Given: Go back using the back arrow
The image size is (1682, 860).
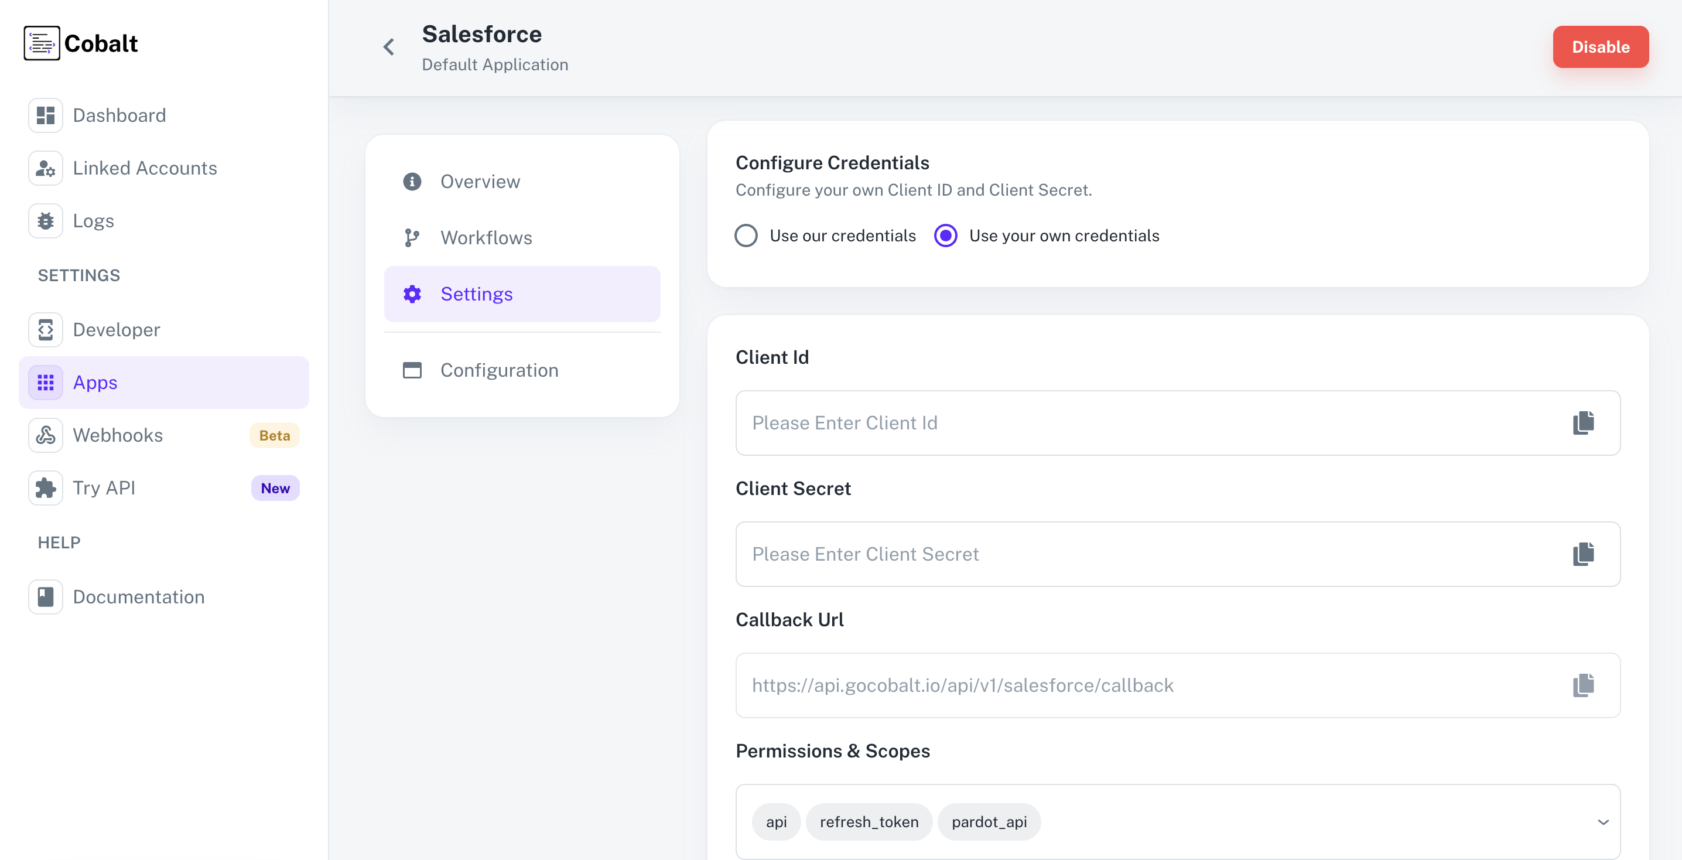Looking at the screenshot, I should coord(388,47).
